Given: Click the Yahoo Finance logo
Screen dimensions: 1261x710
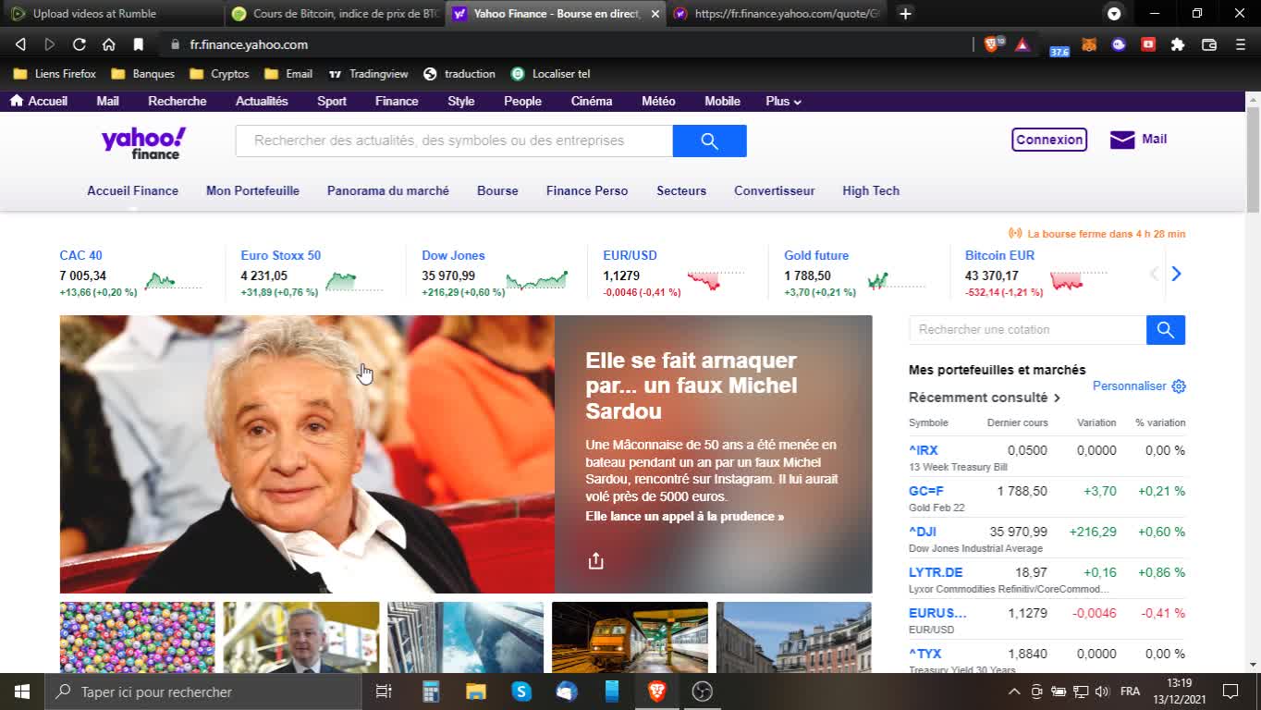Looking at the screenshot, I should click(143, 143).
